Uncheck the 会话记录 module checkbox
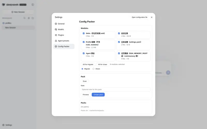The height and width of the screenshot is (129, 207). pos(119,33)
